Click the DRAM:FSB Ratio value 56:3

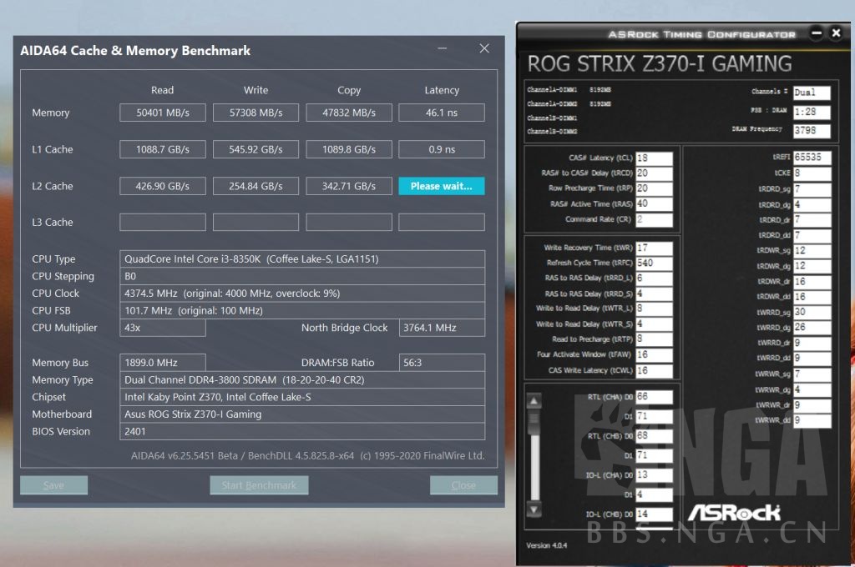(442, 363)
